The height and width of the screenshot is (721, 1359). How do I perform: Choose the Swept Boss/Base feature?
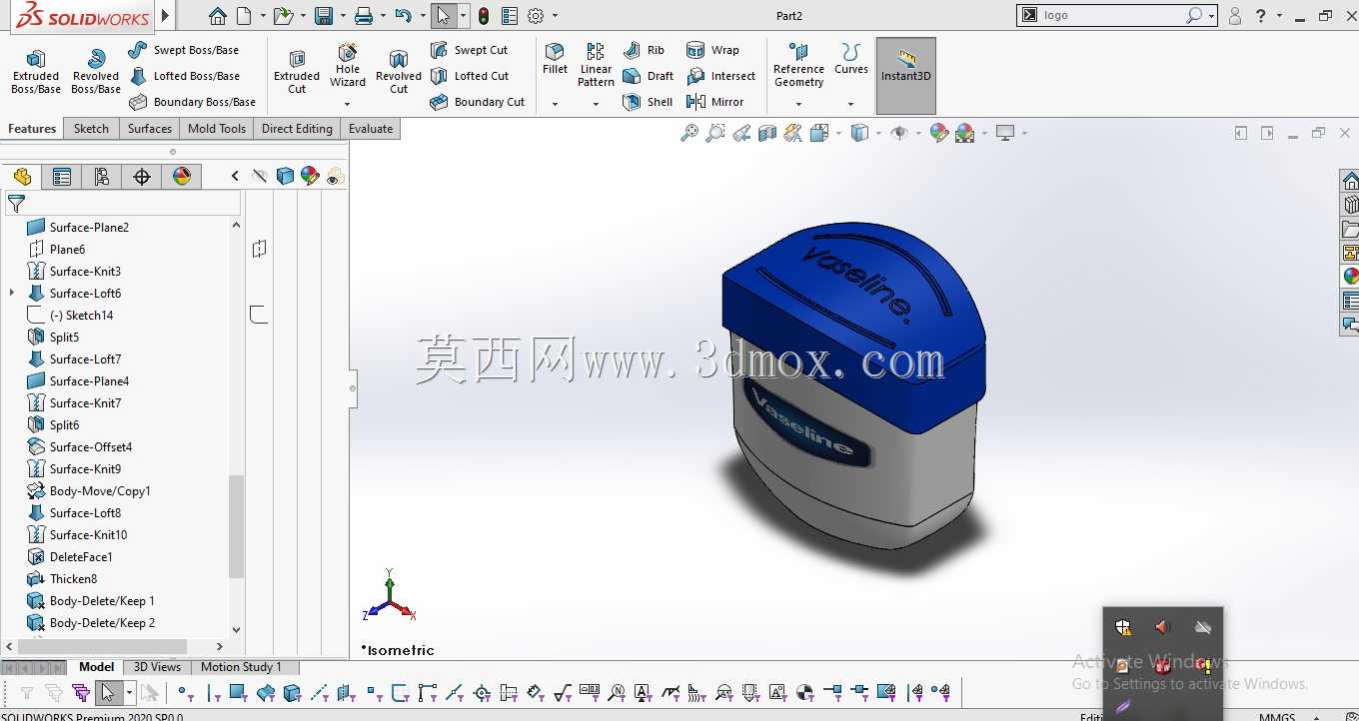coord(184,50)
